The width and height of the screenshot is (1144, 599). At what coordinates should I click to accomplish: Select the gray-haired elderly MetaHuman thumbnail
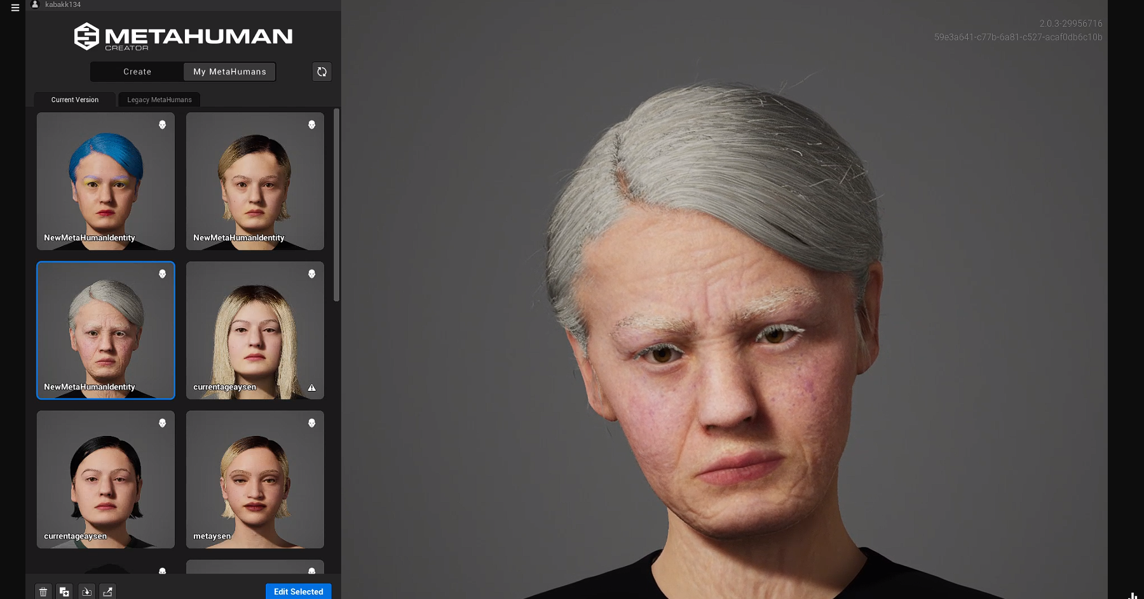pyautogui.click(x=106, y=330)
